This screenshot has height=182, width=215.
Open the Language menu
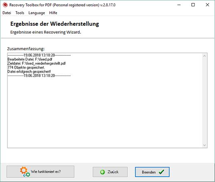pyautogui.click(x=37, y=13)
